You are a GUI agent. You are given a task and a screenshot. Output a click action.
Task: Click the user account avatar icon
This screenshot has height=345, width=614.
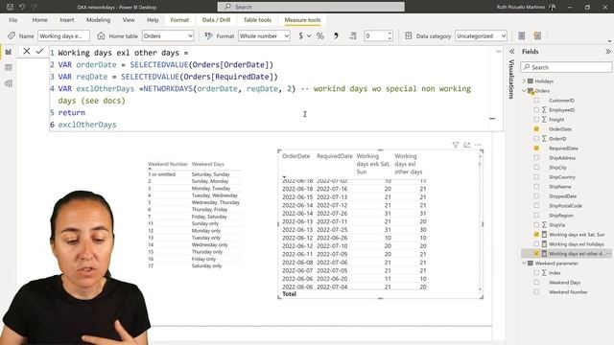(x=553, y=7)
